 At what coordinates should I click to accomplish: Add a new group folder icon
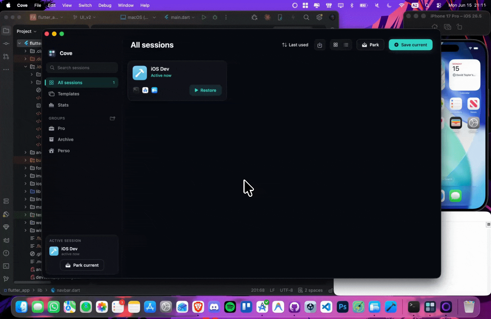click(x=112, y=118)
